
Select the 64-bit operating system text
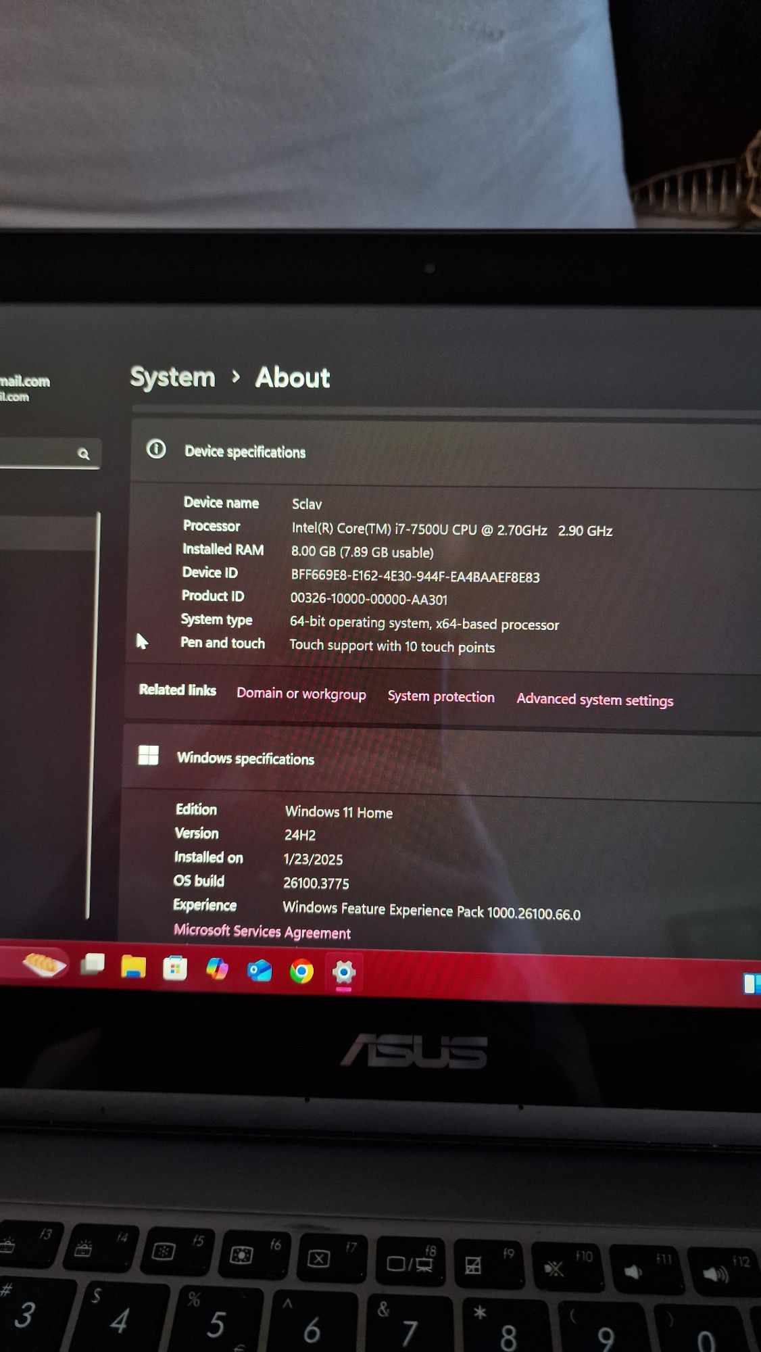pyautogui.click(x=424, y=623)
